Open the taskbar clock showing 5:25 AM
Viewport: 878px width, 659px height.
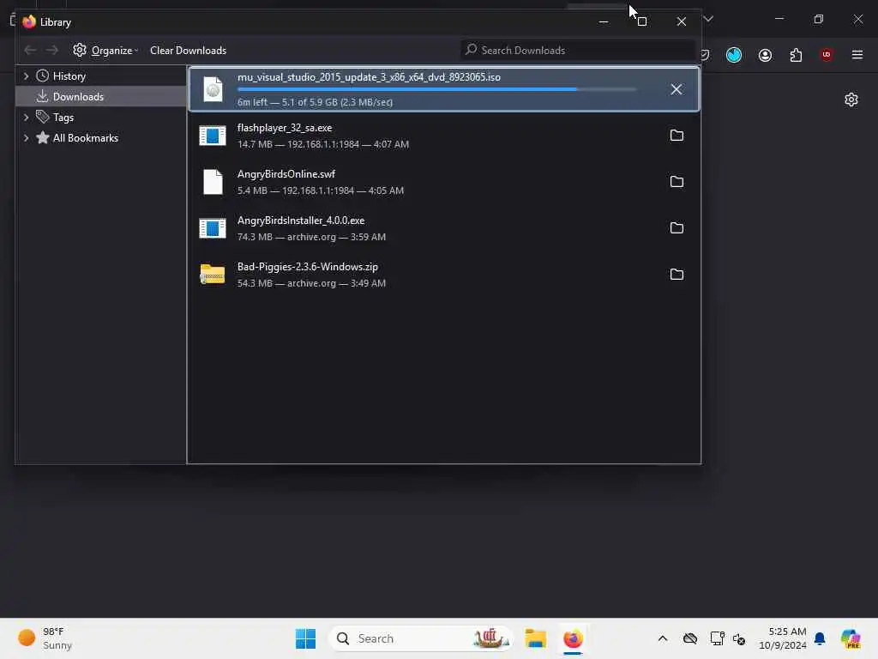tap(782, 638)
